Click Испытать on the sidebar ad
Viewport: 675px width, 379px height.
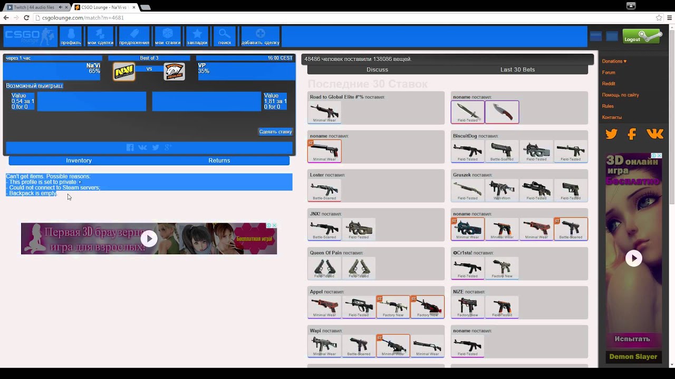click(x=632, y=339)
